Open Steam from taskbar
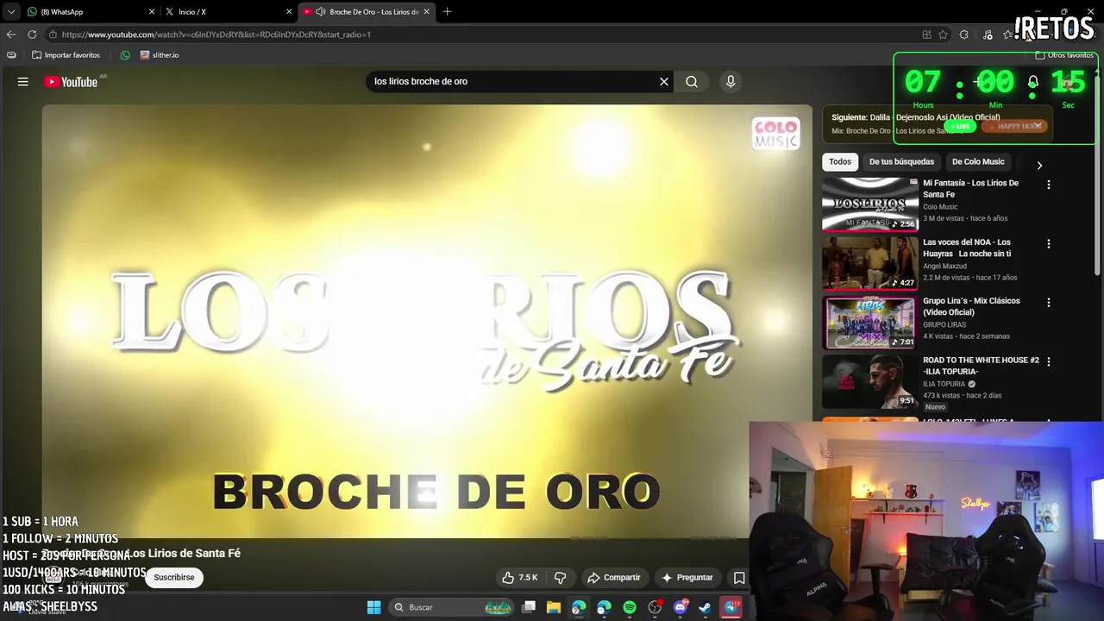This screenshot has height=621, width=1104. 705,607
